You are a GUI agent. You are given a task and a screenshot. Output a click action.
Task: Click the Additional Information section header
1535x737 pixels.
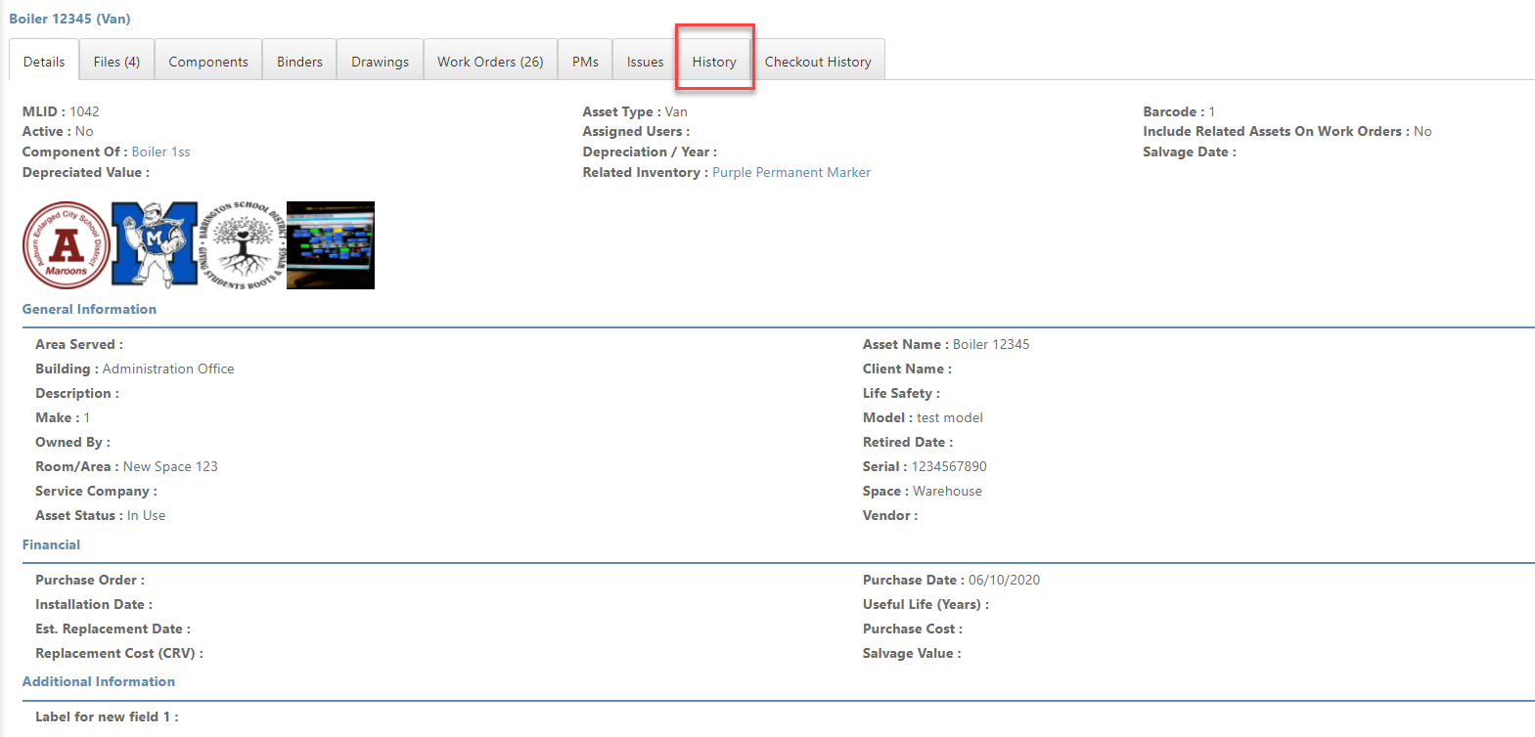pos(99,681)
